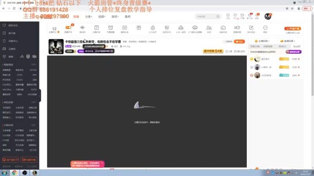Select the 直播 navigation tab

coord(76,17)
